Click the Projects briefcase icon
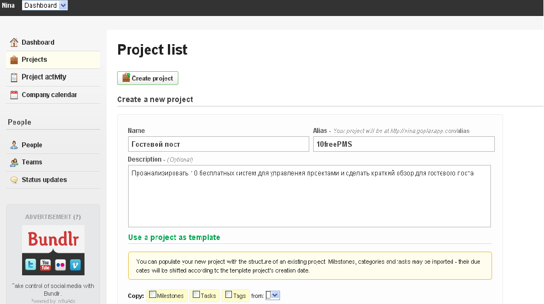 (14, 60)
